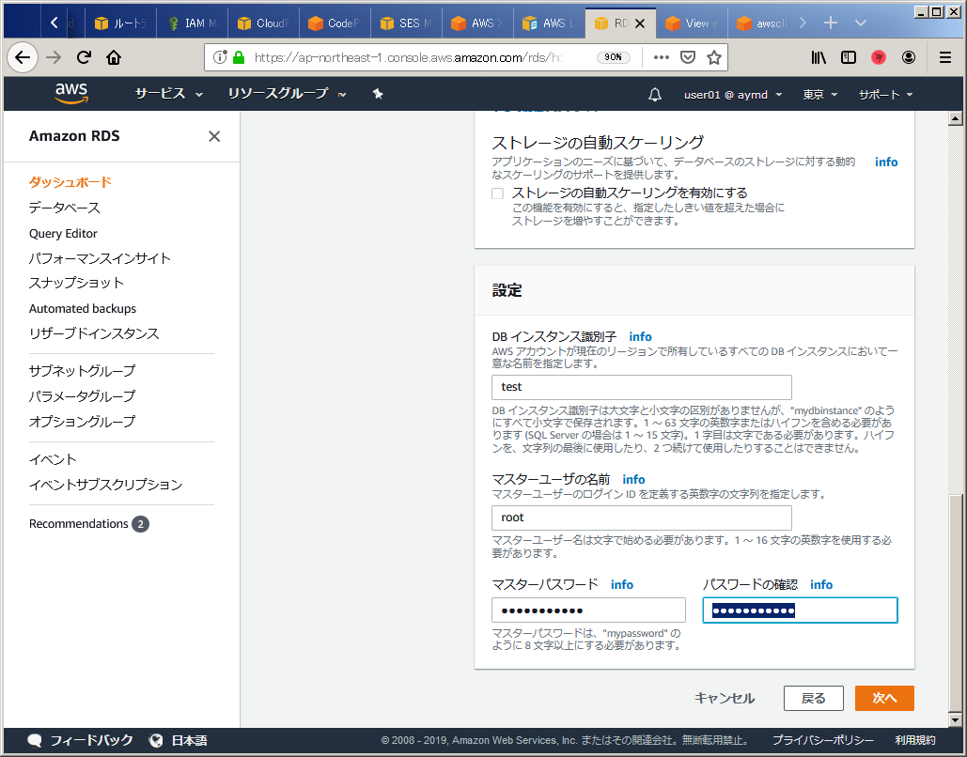This screenshot has height=757, width=967.
Task: Close the Amazon RDS side panel
Action: (214, 136)
